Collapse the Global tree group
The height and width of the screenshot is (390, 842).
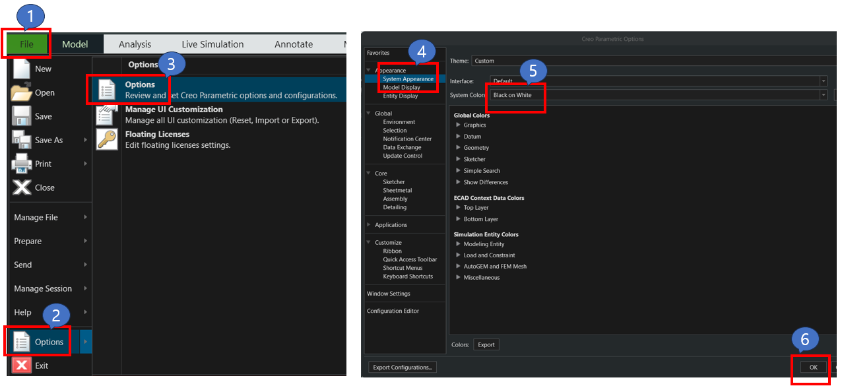[368, 114]
